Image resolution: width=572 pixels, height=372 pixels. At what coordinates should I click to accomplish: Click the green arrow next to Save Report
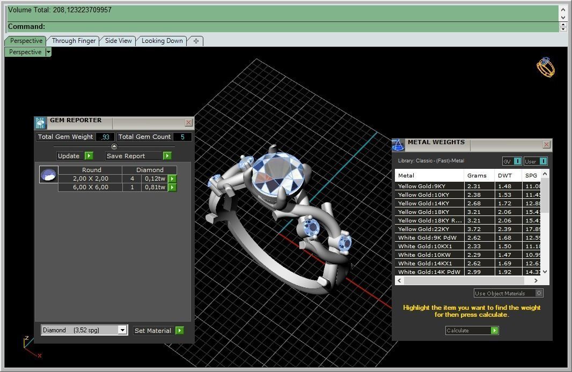click(x=167, y=156)
